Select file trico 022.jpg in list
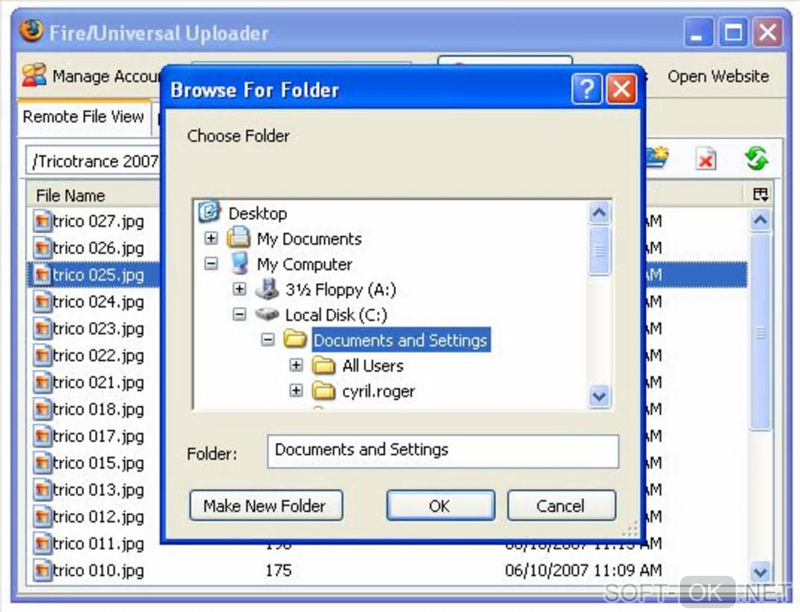The image size is (800, 612). (99, 355)
